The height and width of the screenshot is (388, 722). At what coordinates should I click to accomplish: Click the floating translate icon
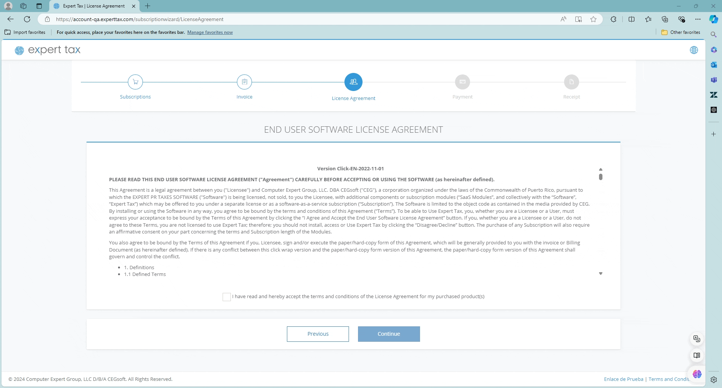697,339
